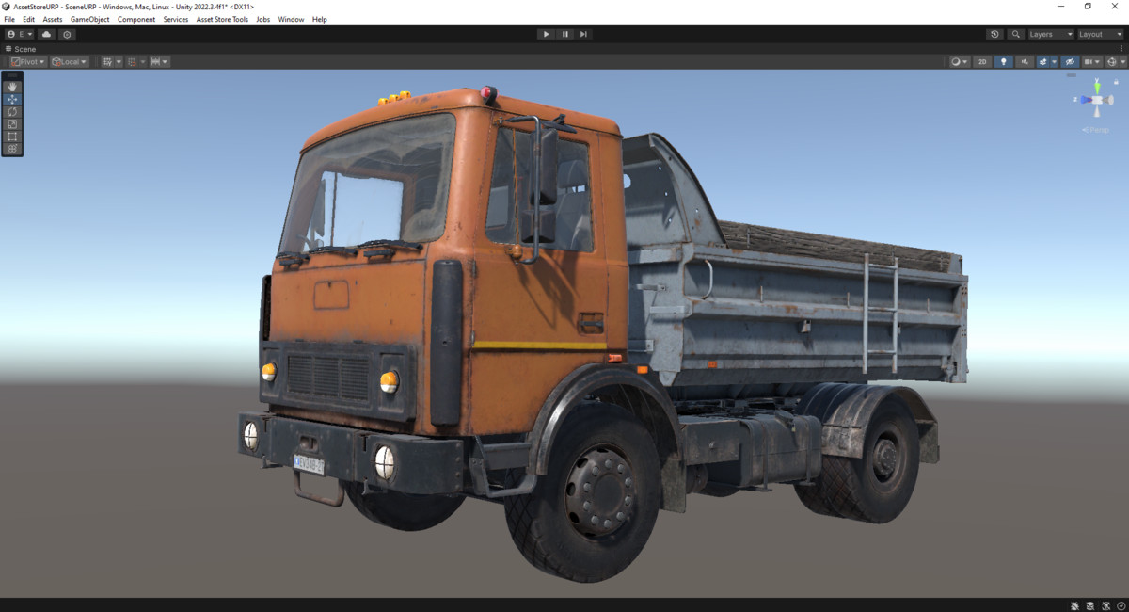Viewport: 1129px width, 612px height.
Task: Open the scene view search
Action: (1015, 34)
